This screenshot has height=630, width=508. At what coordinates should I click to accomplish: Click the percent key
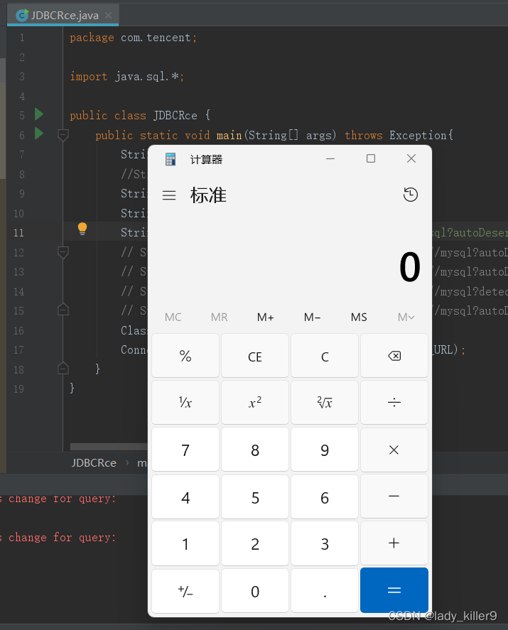click(185, 356)
